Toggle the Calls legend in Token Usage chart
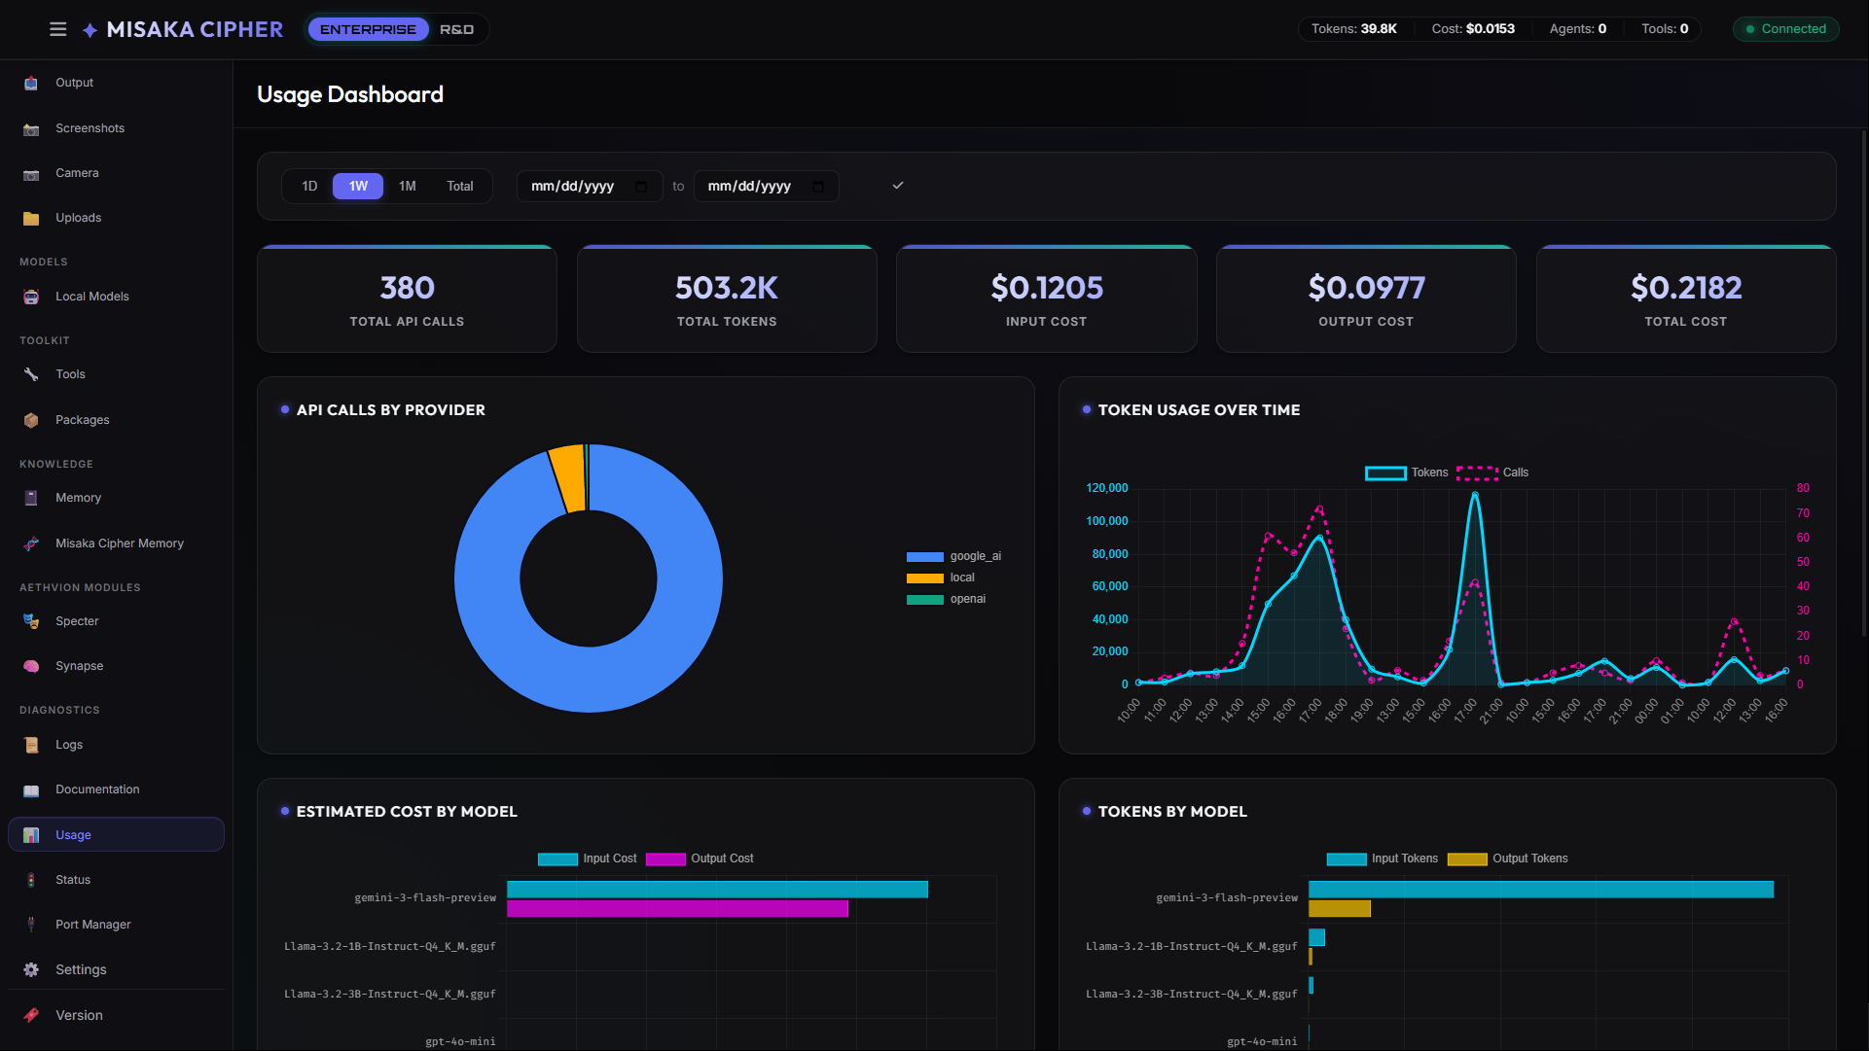The height and width of the screenshot is (1051, 1869). coord(1497,473)
